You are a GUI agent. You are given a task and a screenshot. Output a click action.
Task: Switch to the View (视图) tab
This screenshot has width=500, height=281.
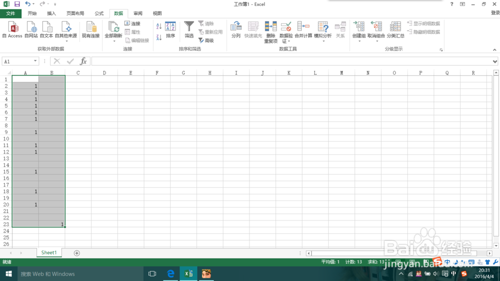point(157,13)
